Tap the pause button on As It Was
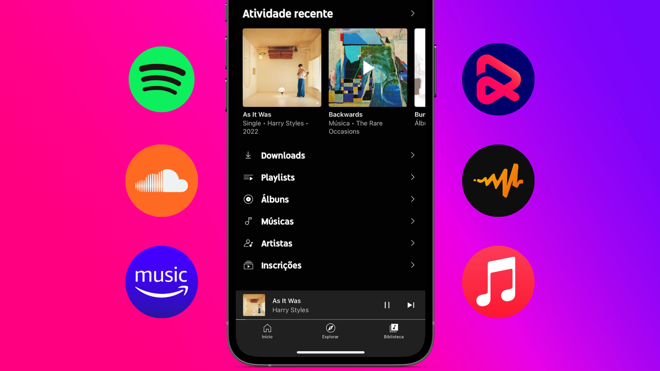The image size is (660, 371). click(x=387, y=305)
